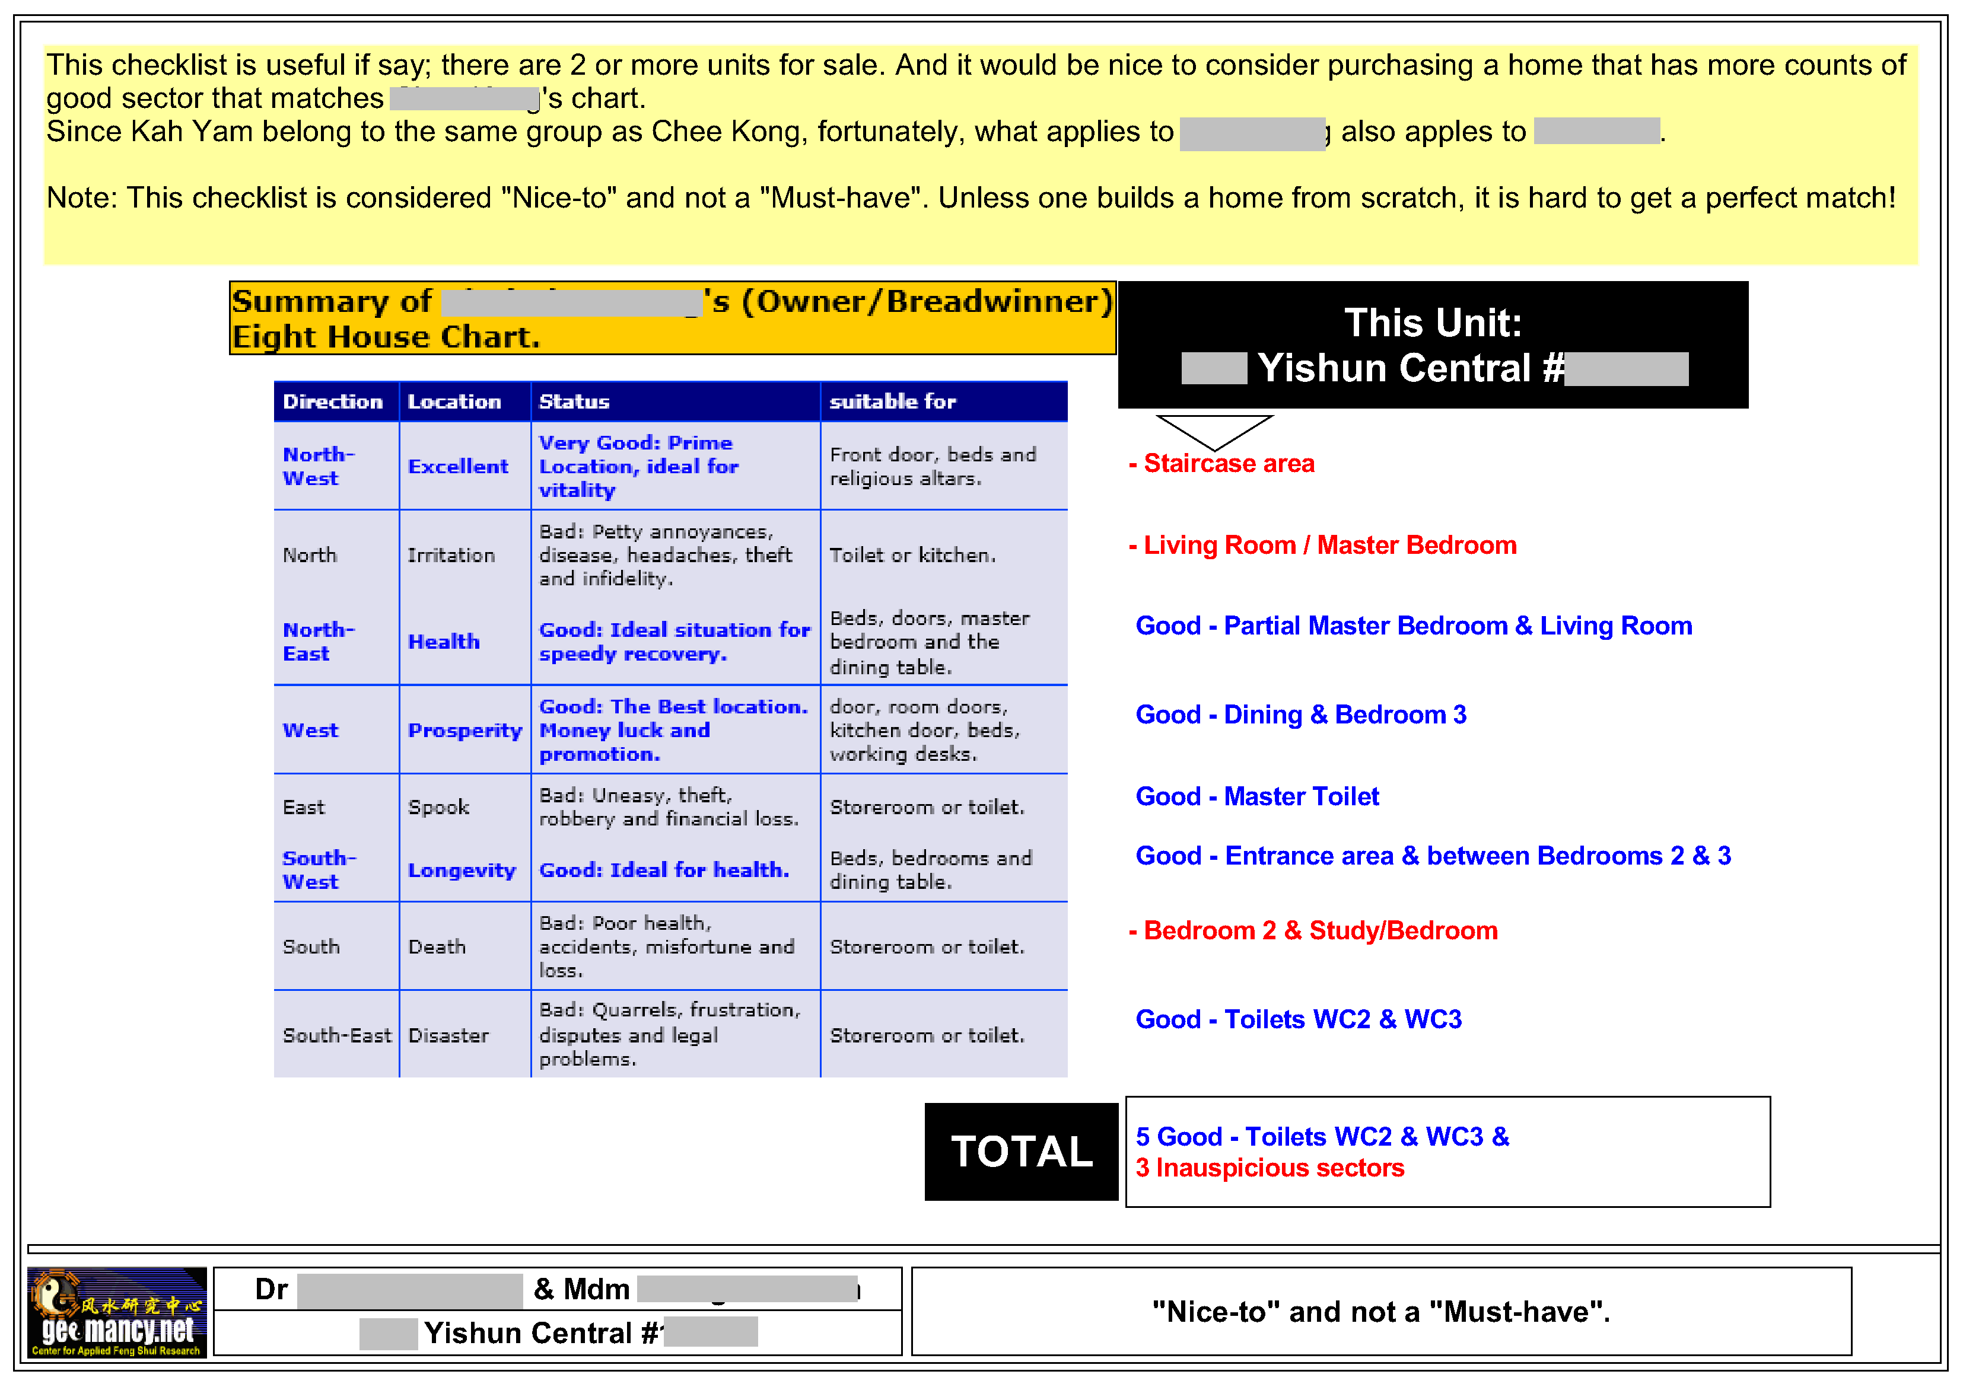Image resolution: width=1963 pixels, height=1387 pixels.
Task: Click the geomancy.net logo
Action: click(116, 1312)
